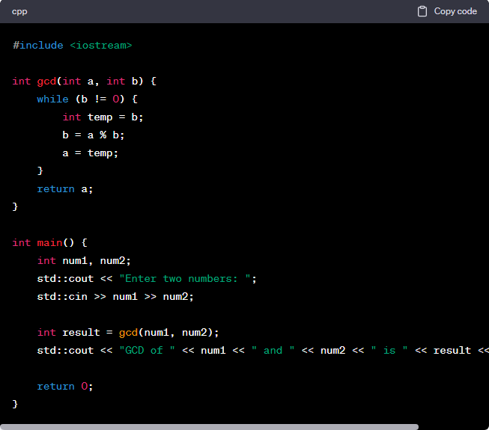489x430 pixels.
Task: Click the <iostream> header name
Action: click(100, 46)
